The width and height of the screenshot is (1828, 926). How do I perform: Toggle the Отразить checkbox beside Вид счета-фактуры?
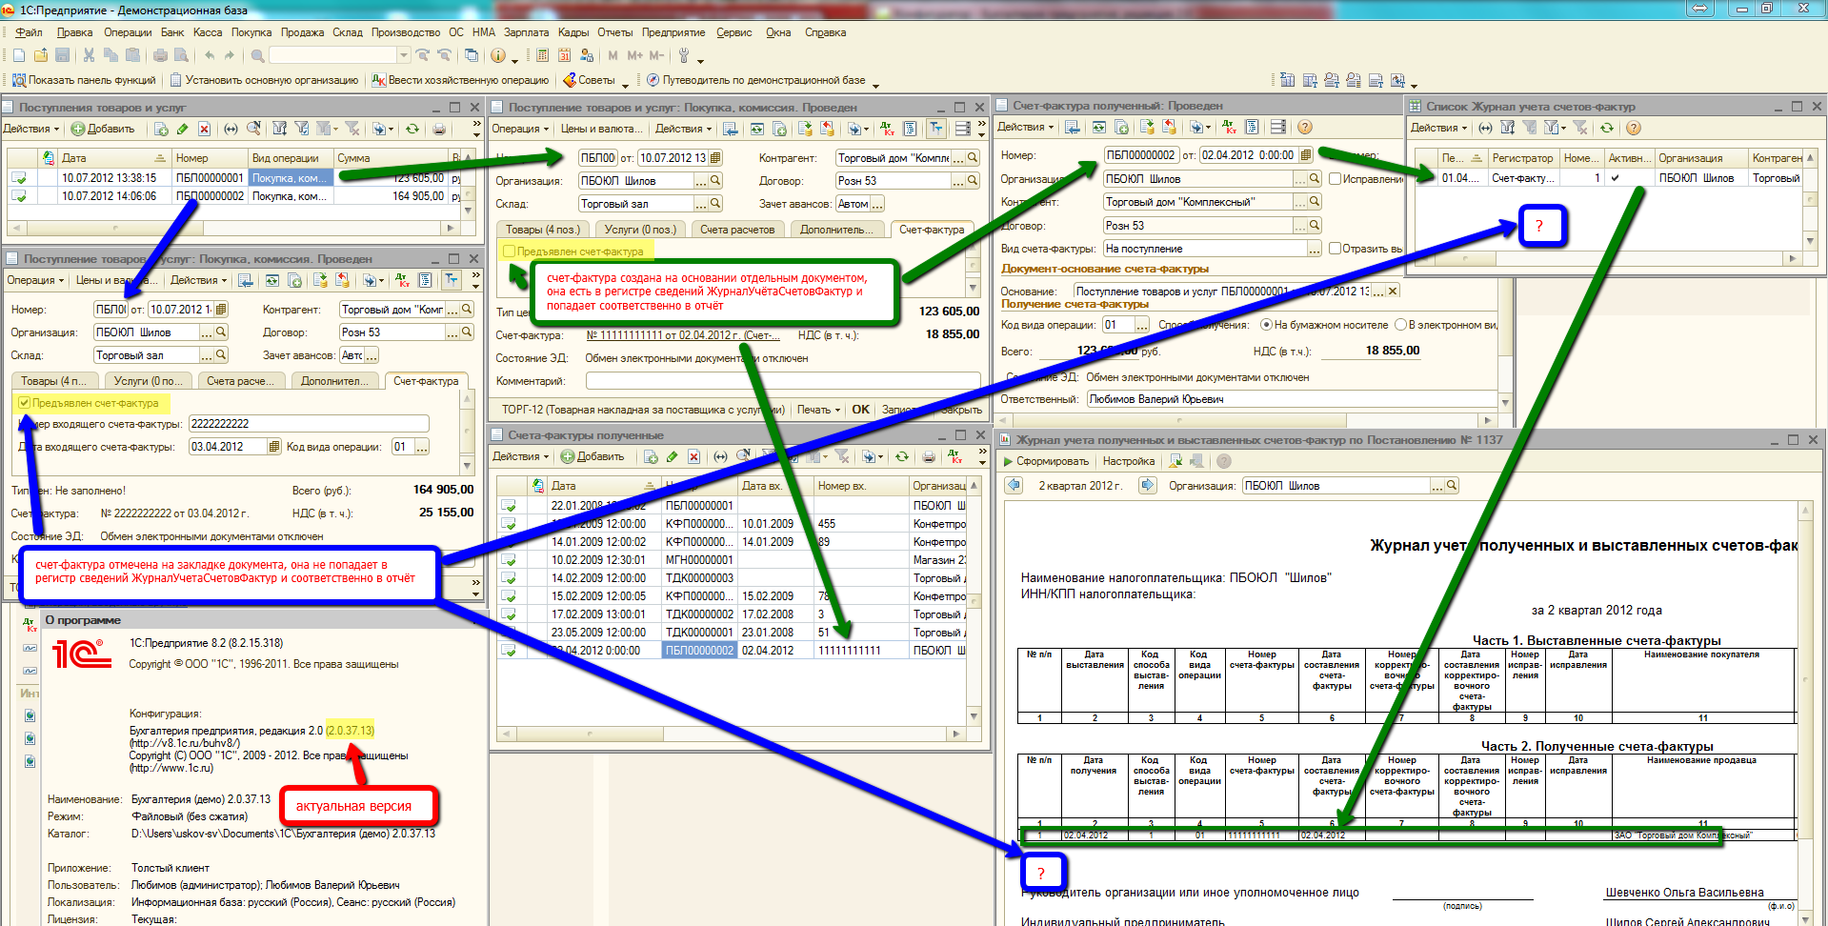point(1335,249)
